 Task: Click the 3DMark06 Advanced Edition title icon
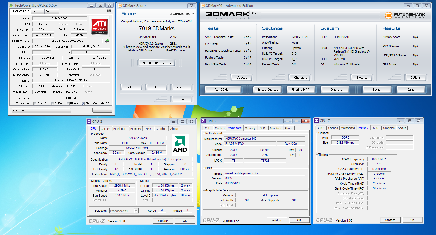pyautogui.click(x=203, y=5)
